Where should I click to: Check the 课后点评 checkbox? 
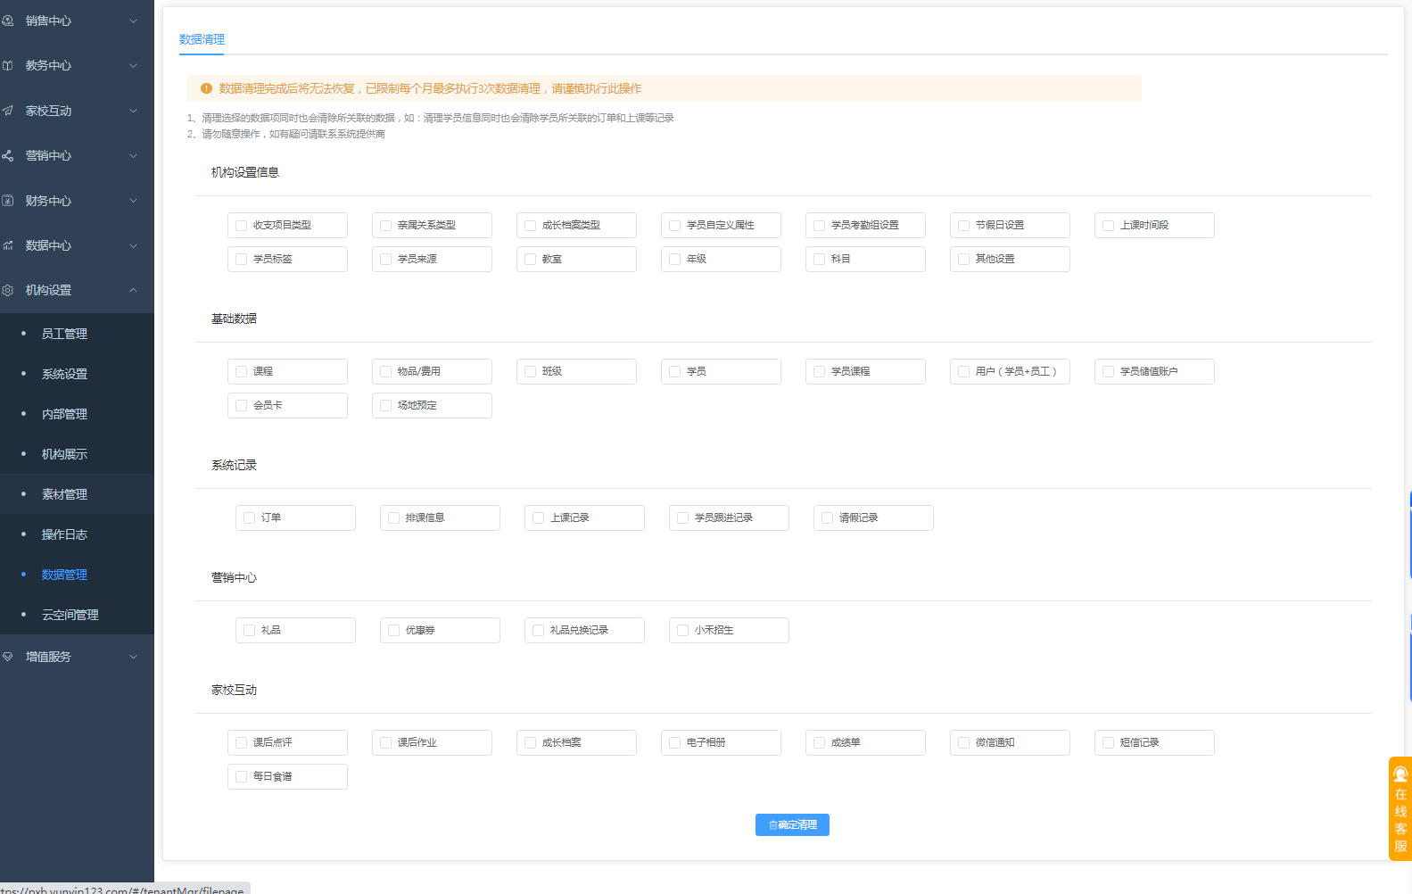(x=241, y=743)
